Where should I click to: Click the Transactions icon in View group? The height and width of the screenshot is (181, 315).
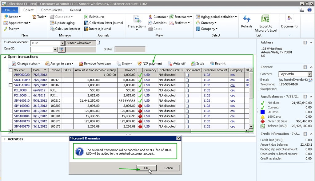(137, 19)
